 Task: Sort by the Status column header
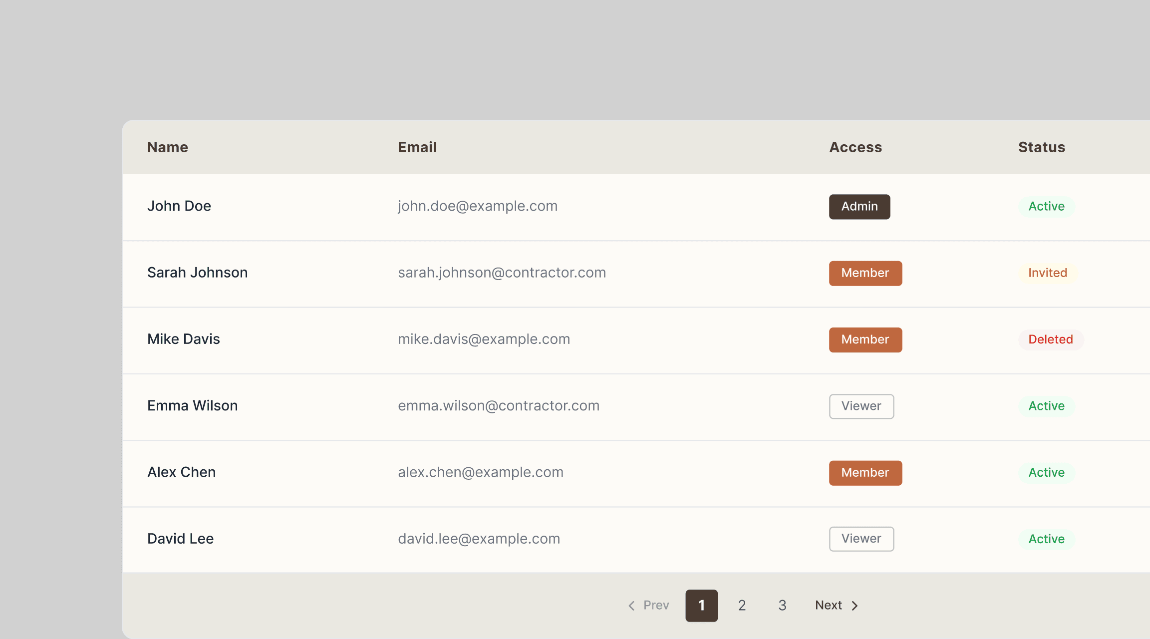click(1042, 147)
